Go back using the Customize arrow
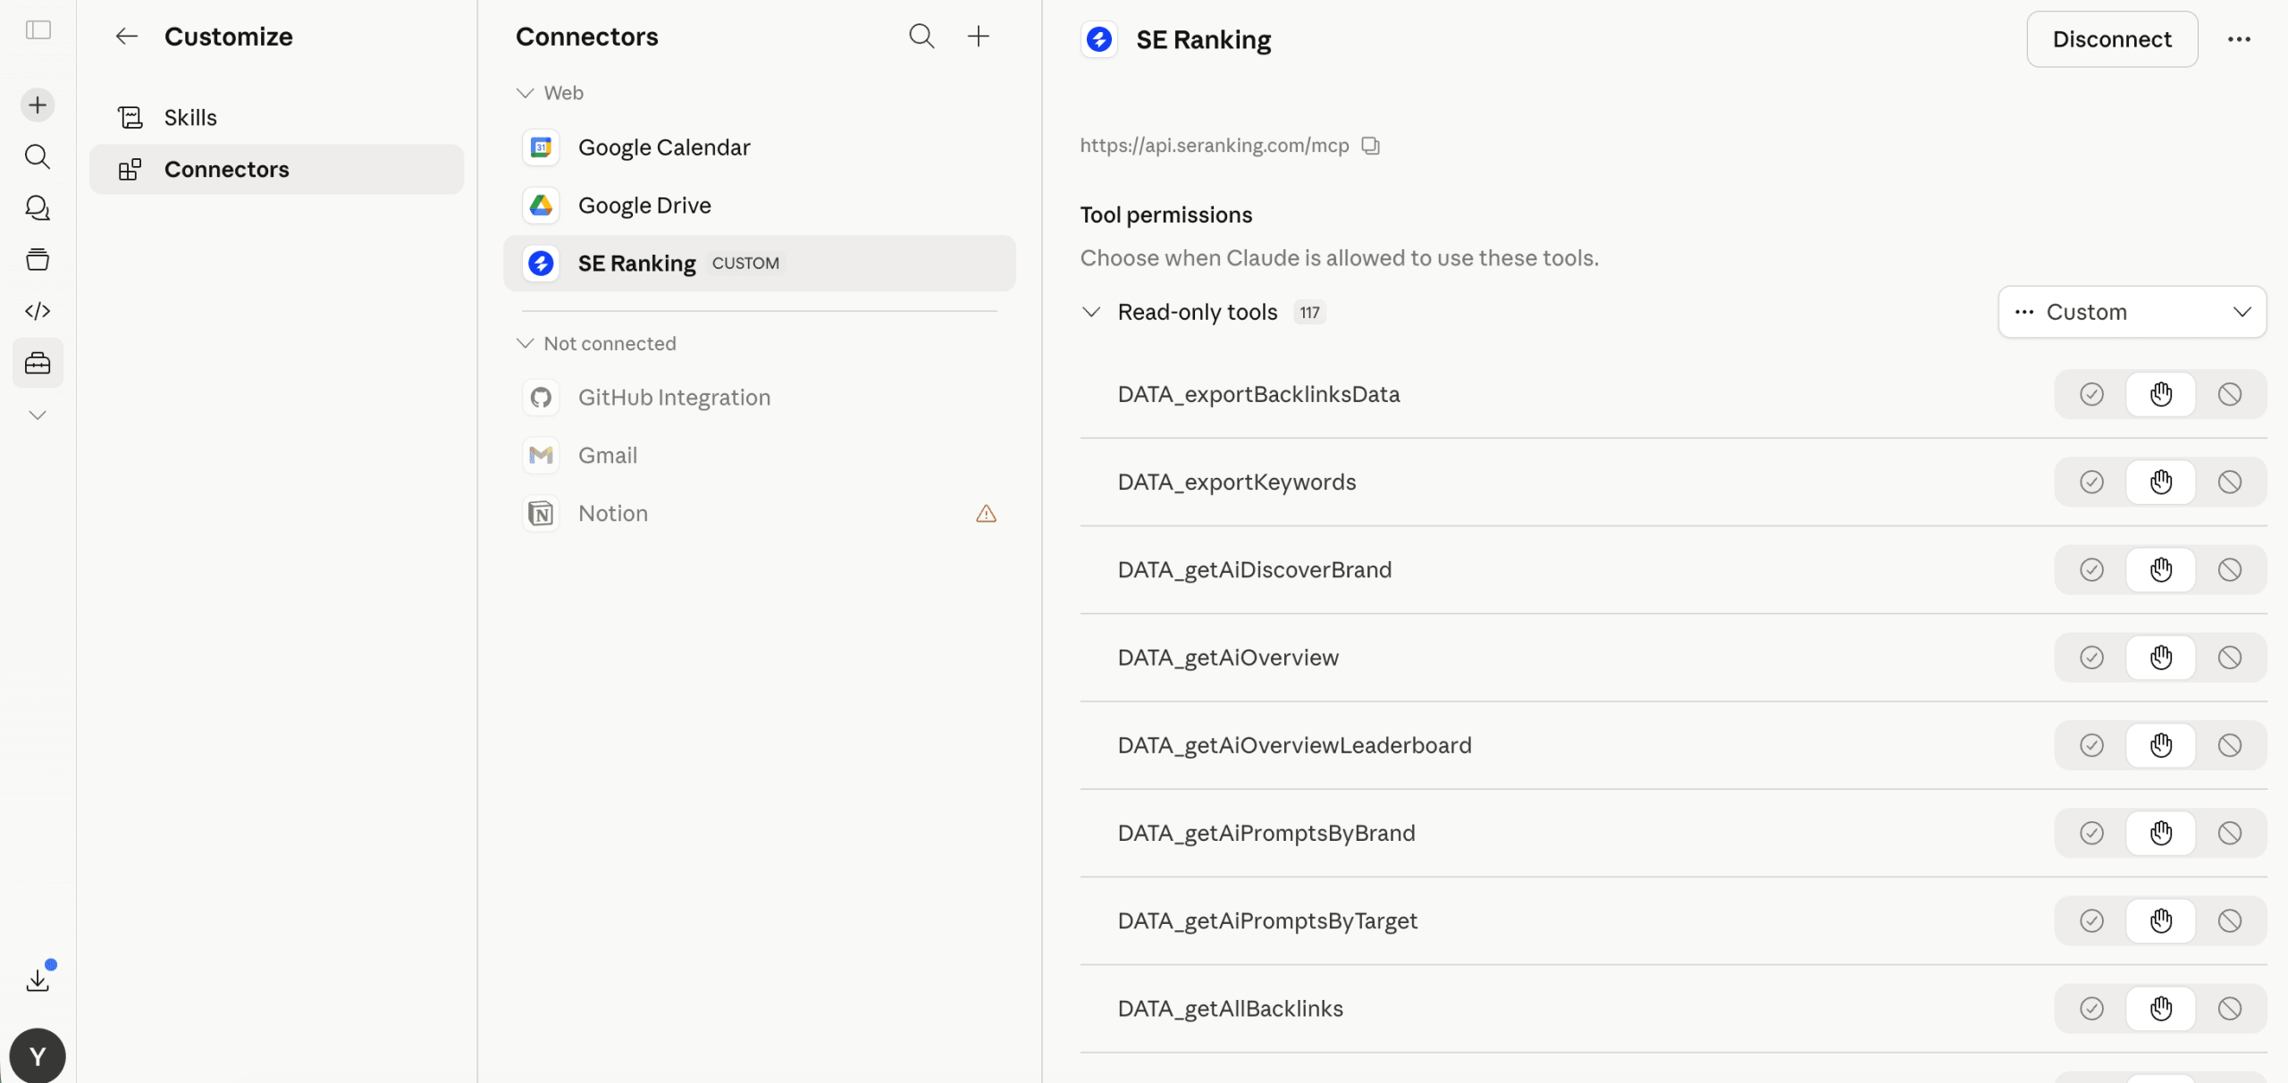Image resolution: width=2288 pixels, height=1083 pixels. (x=127, y=37)
